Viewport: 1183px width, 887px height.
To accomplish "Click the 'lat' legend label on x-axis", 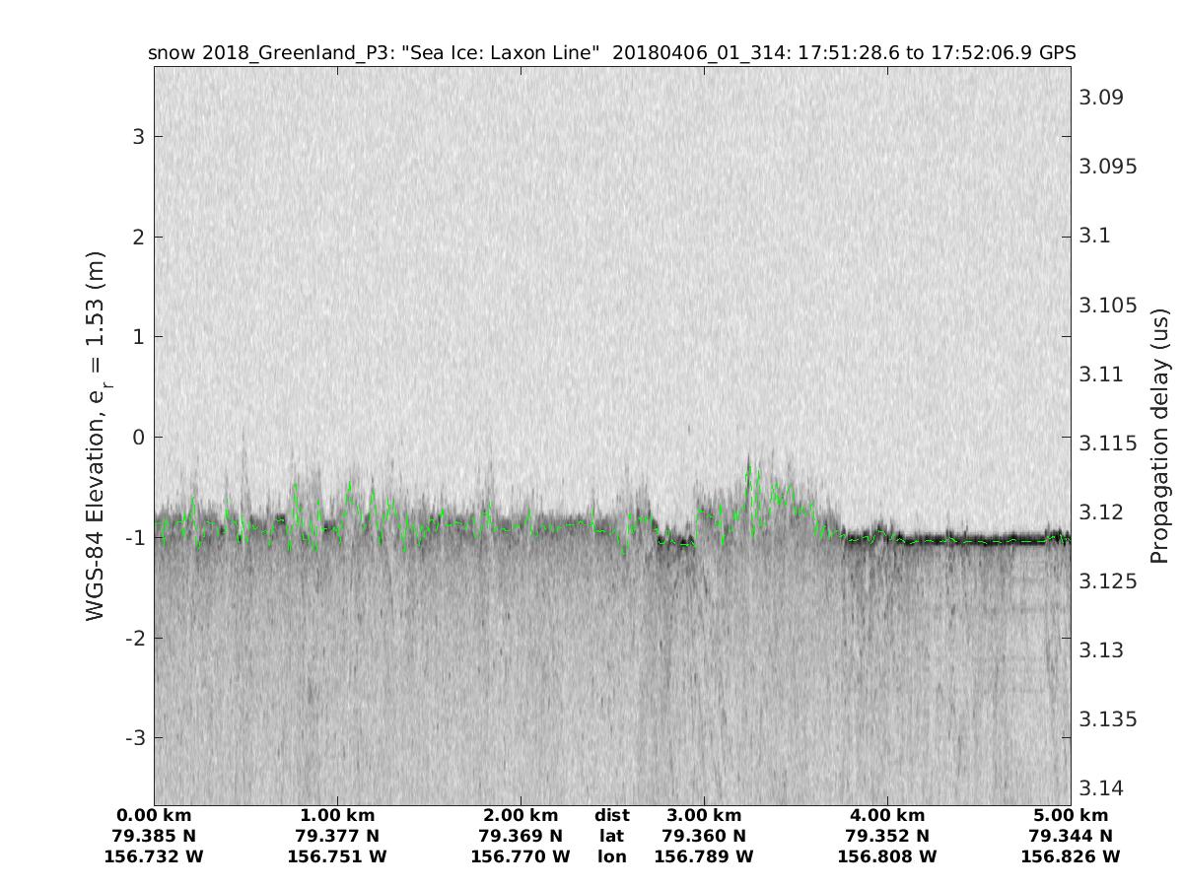I will point(611,836).
